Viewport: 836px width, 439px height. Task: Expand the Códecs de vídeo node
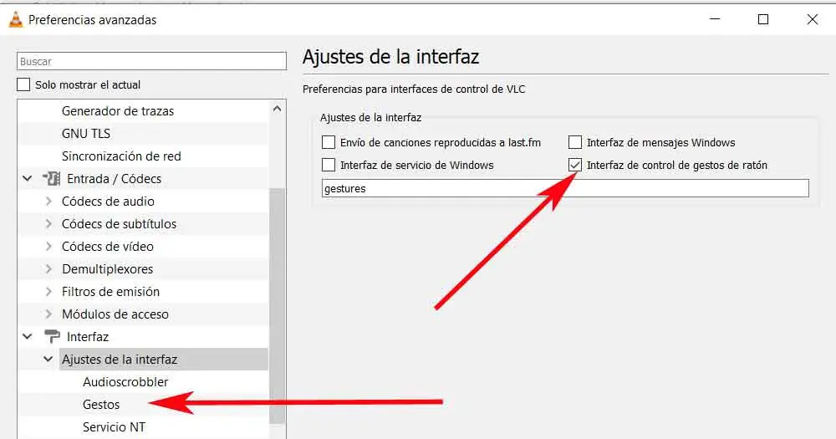click(48, 247)
